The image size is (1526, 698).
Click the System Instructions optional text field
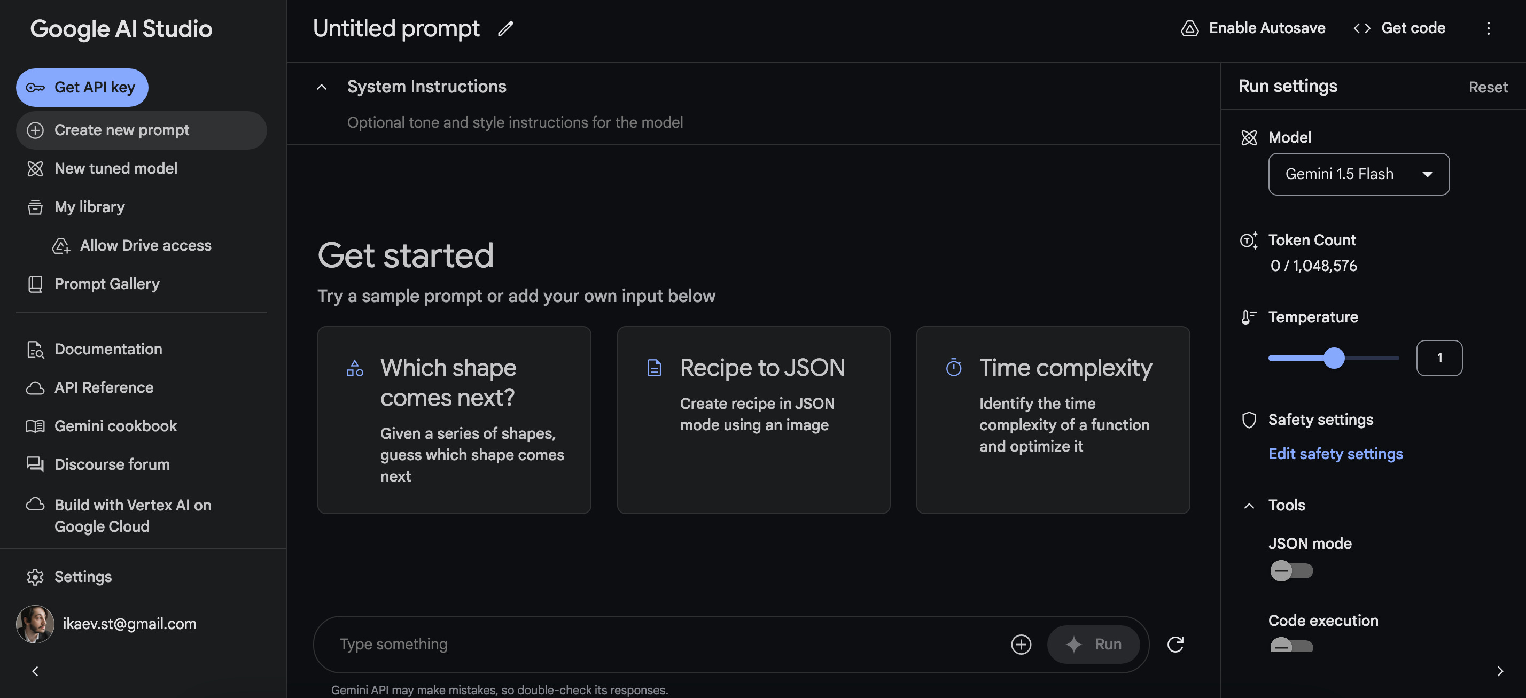[515, 122]
